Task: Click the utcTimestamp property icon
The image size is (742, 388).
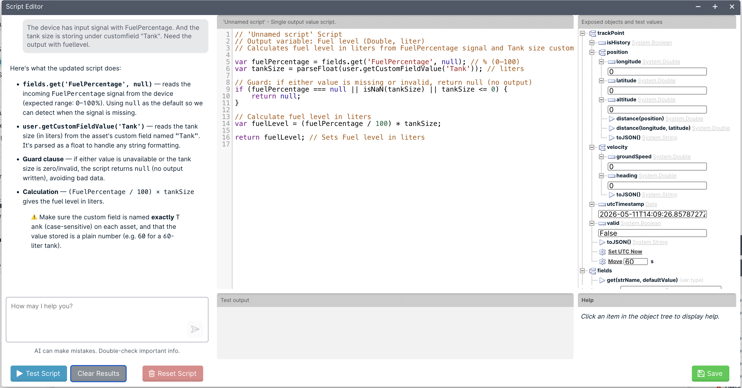Action: coord(602,205)
